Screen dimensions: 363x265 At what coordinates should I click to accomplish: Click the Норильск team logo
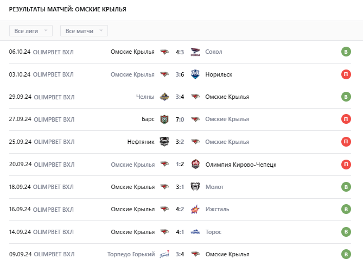click(195, 74)
